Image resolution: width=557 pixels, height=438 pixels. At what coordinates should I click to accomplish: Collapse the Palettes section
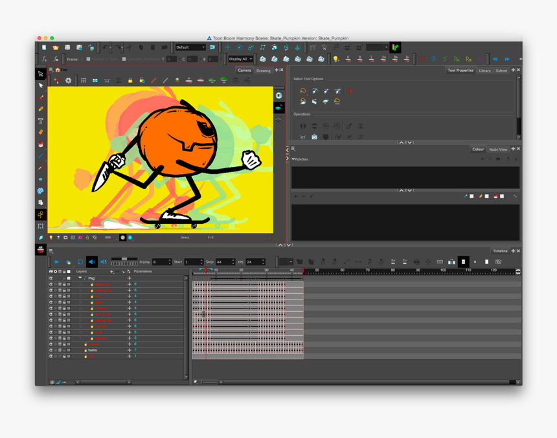[x=293, y=159]
